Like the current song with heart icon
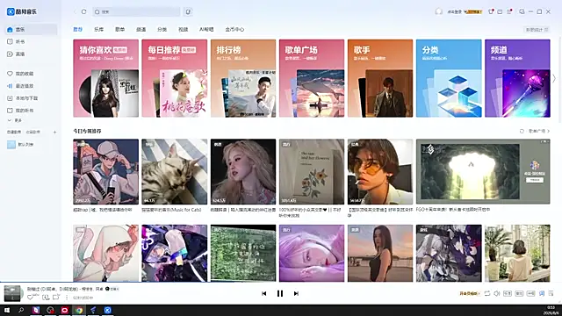Viewport: 562px width, 316px height. coord(31,298)
